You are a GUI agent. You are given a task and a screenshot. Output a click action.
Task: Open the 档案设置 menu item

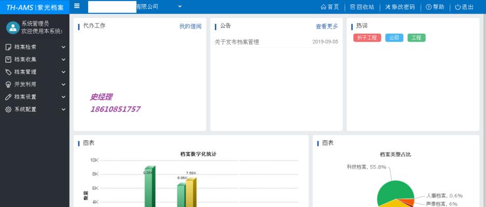tap(35, 97)
